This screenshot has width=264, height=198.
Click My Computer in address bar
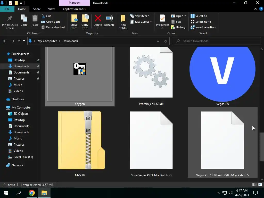(x=47, y=41)
